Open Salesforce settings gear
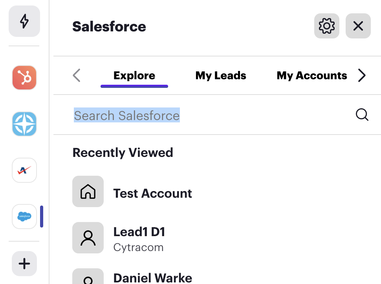Screen dimensions: 381x284 (326, 26)
